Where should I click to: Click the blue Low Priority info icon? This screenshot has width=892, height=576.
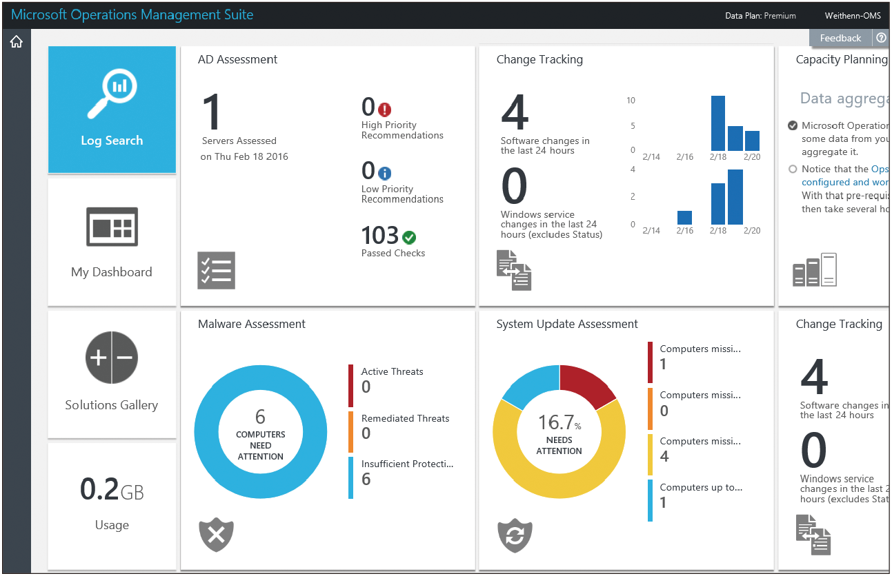(x=385, y=174)
